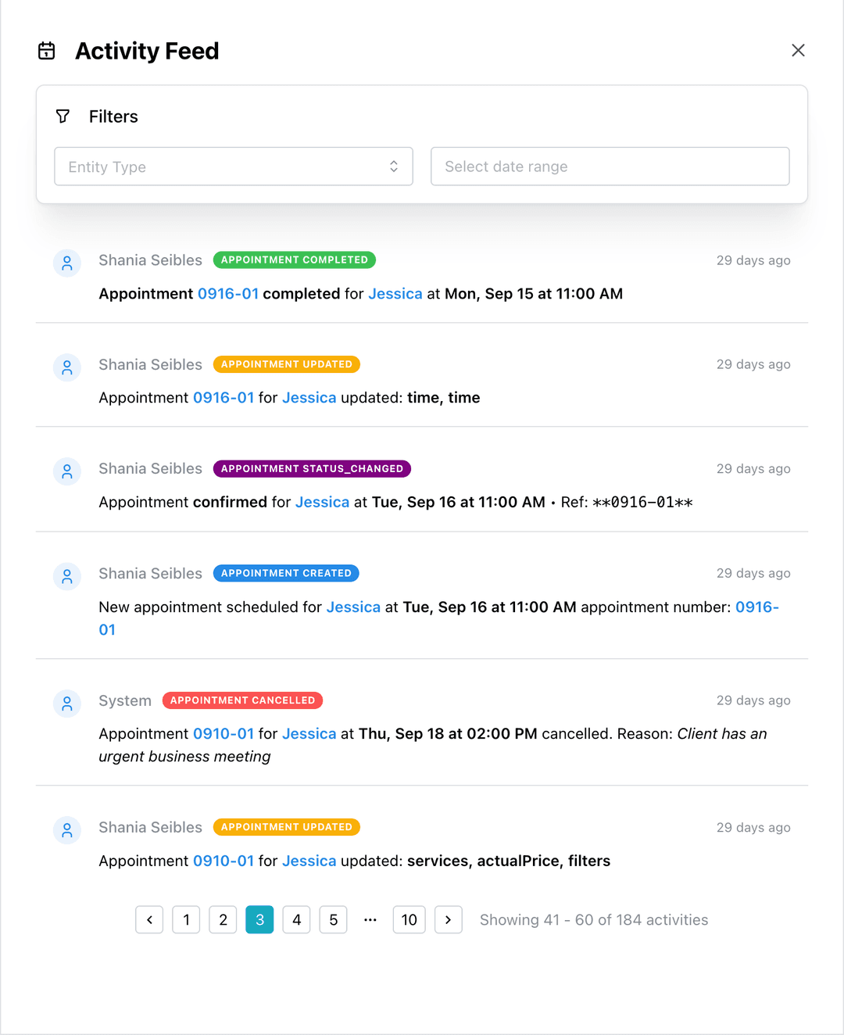
Task: Open the Entity Type dropdown
Action: pyautogui.click(x=233, y=167)
